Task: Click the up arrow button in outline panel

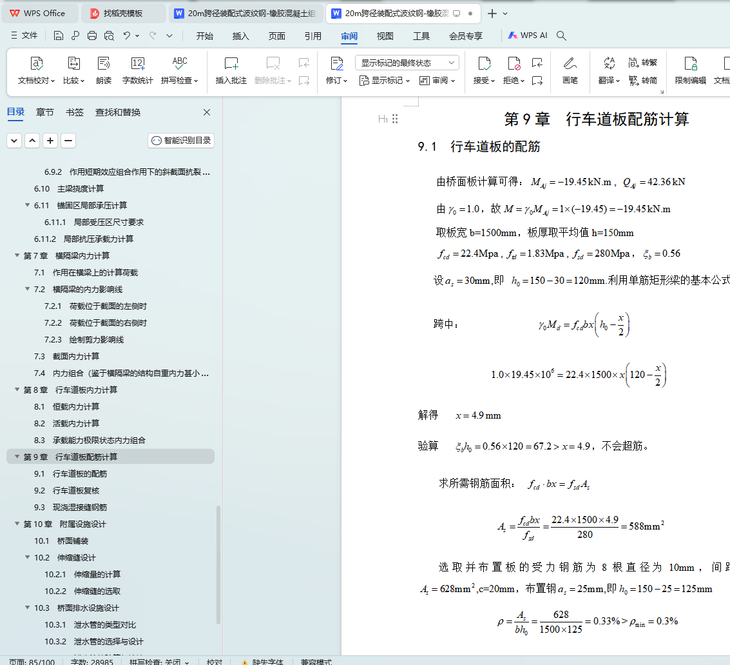Action: point(32,140)
